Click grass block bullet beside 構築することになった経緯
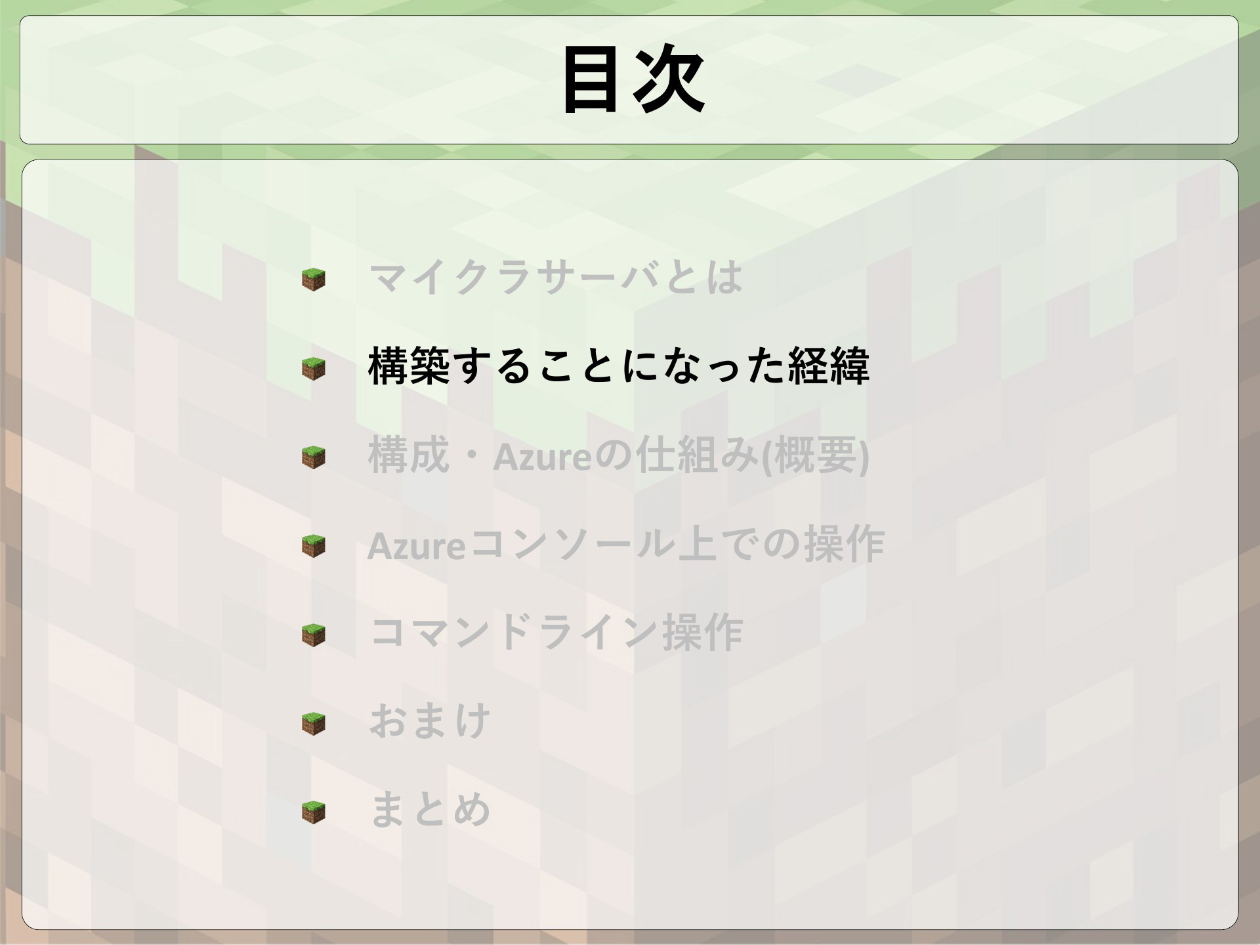 tap(314, 369)
